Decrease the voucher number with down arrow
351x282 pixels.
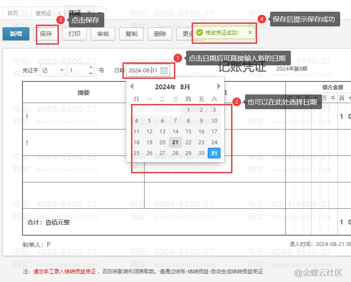pos(91,73)
